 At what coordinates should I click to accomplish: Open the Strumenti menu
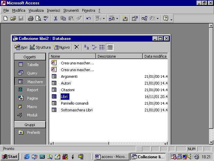71,10
